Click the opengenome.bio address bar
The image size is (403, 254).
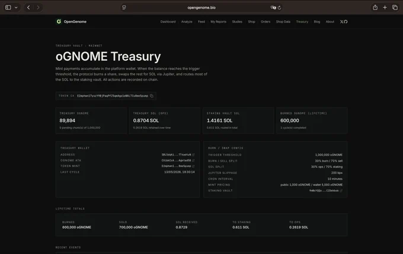(201, 8)
